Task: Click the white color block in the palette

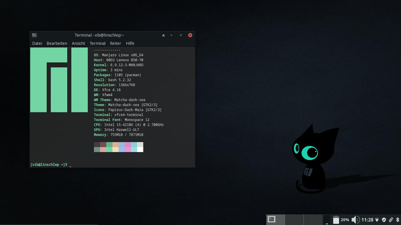Action: (x=140, y=150)
